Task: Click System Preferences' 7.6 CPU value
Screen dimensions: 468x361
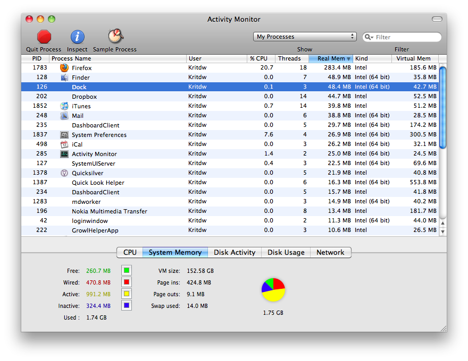Action: (269, 135)
